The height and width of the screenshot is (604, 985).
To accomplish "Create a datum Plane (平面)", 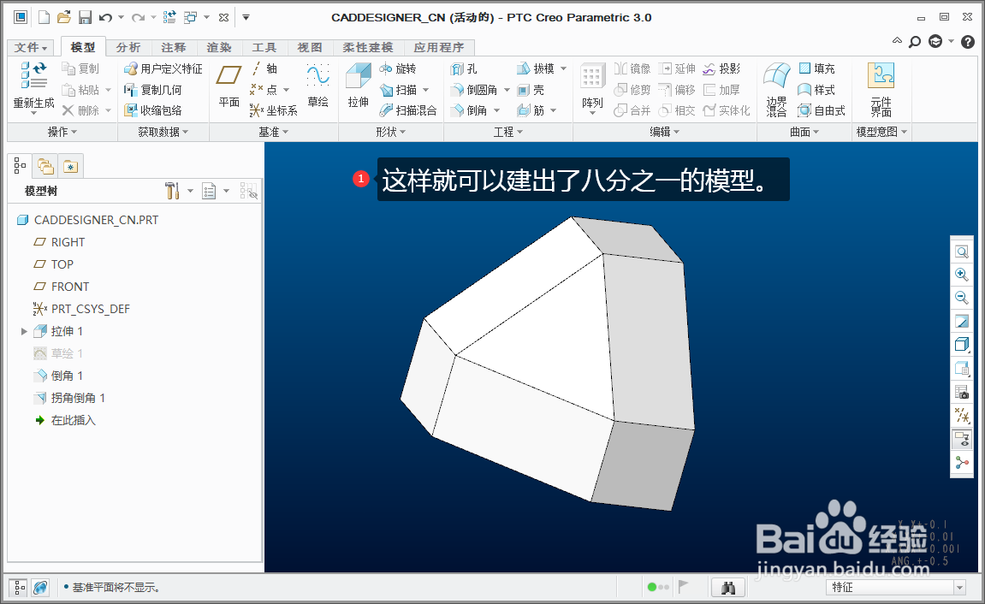I will click(228, 86).
